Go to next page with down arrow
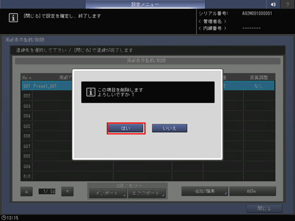 (67, 191)
